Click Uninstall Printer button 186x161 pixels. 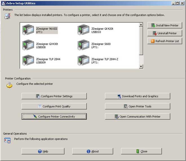165,33
